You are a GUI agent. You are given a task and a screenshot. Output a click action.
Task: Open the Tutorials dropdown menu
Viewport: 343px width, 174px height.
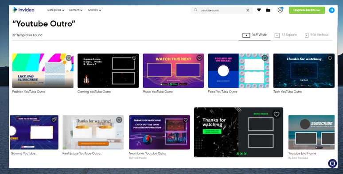pos(94,10)
